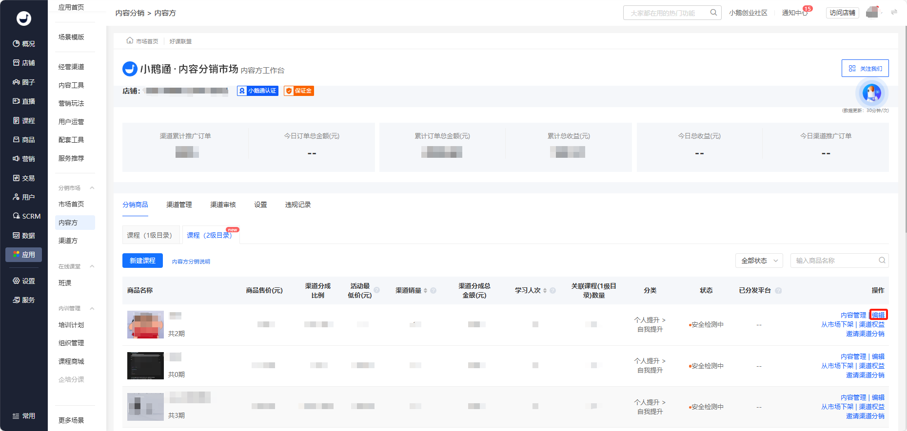The width and height of the screenshot is (907, 431).
Task: Click the 新建课程 button
Action: pyautogui.click(x=142, y=261)
